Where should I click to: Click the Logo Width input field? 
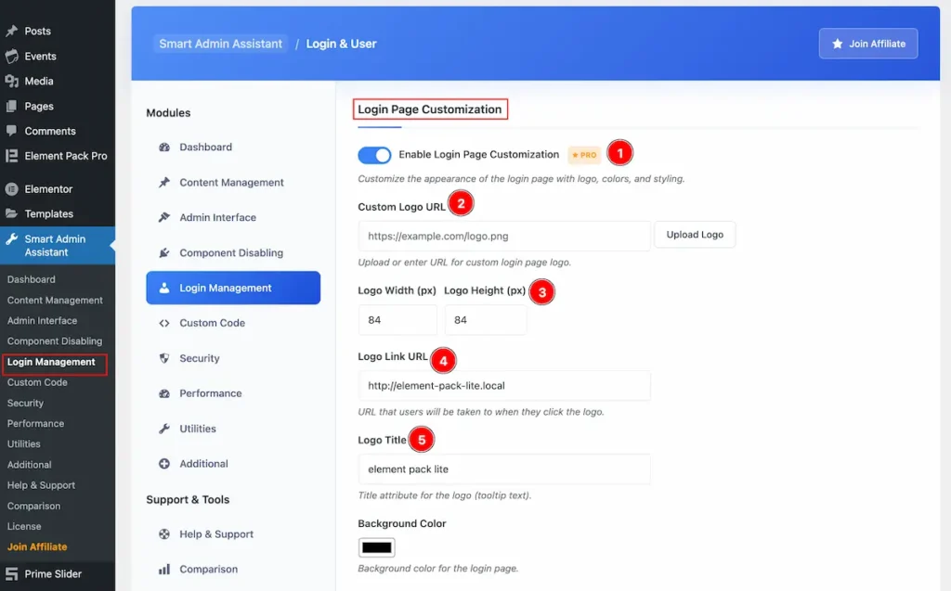pos(397,320)
